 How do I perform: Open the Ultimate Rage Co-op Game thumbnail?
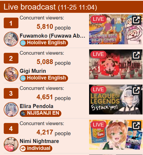point(116,29)
